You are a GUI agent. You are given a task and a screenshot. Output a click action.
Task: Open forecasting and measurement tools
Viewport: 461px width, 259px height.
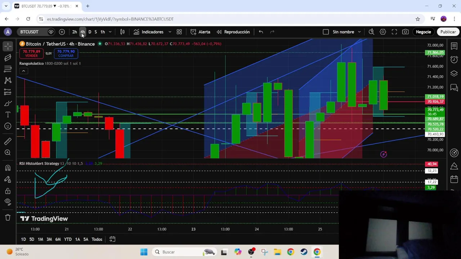coord(8,92)
